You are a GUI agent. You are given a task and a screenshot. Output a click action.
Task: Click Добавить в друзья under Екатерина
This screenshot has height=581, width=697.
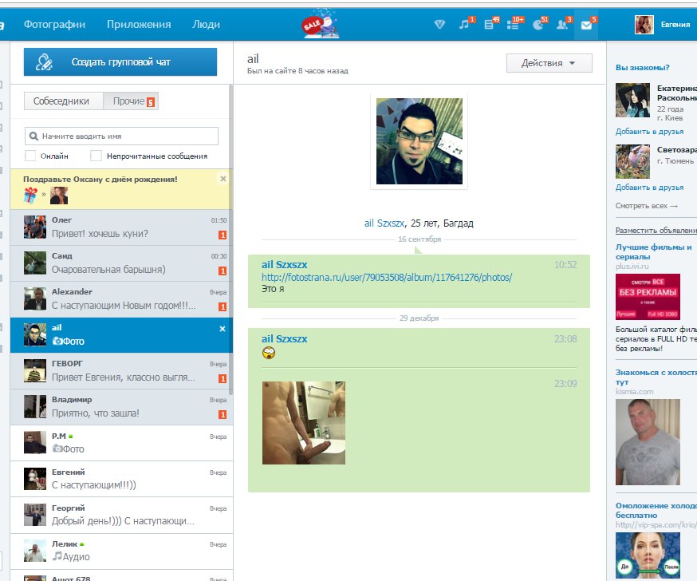tap(649, 131)
